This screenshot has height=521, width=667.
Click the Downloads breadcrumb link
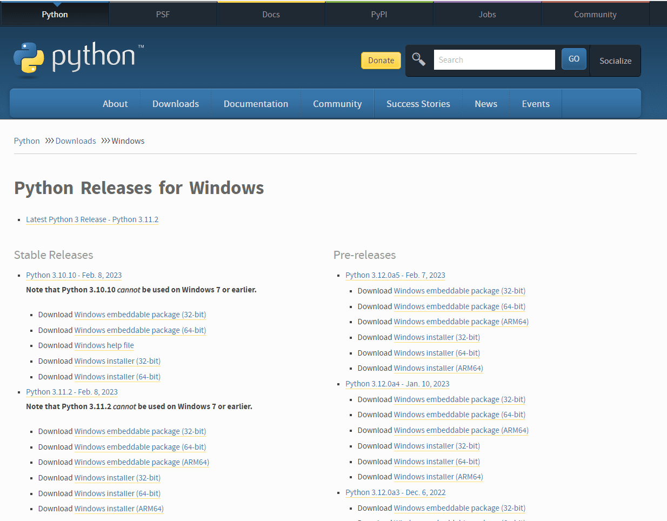76,141
